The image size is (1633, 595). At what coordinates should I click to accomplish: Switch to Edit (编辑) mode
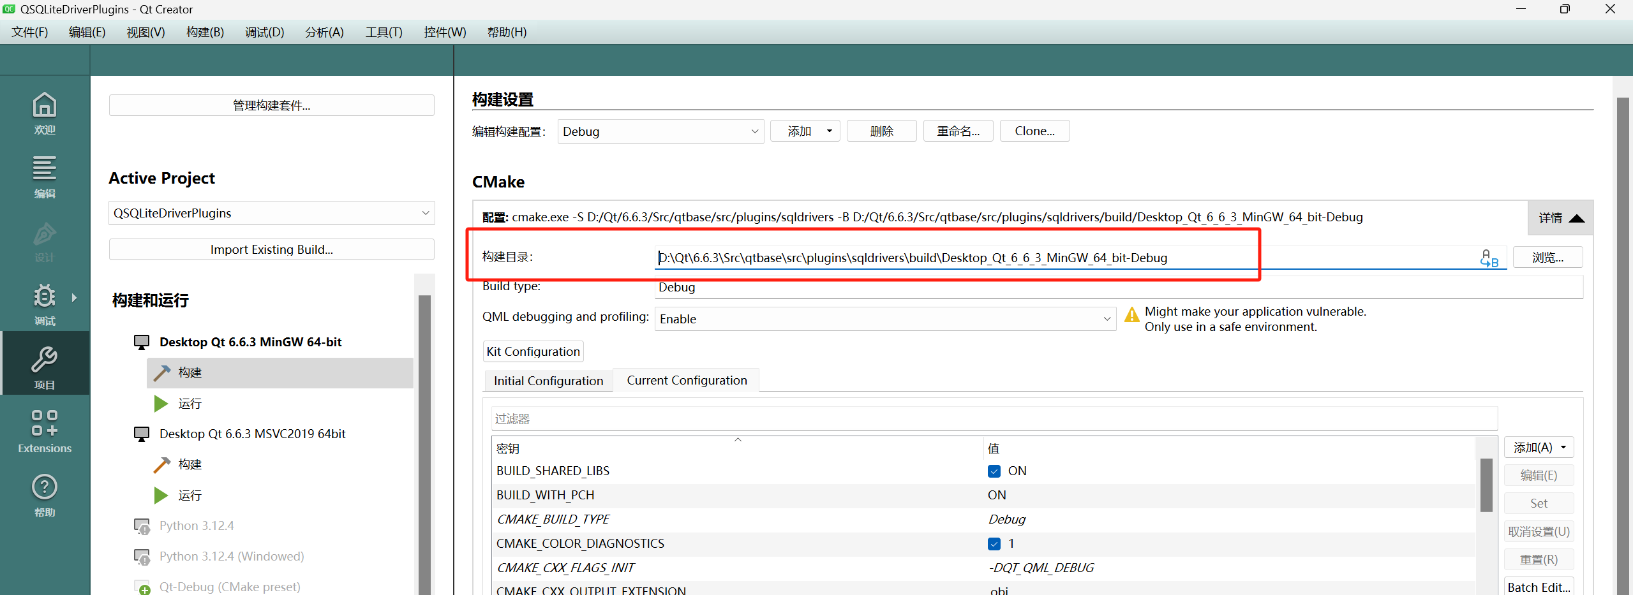tap(45, 177)
